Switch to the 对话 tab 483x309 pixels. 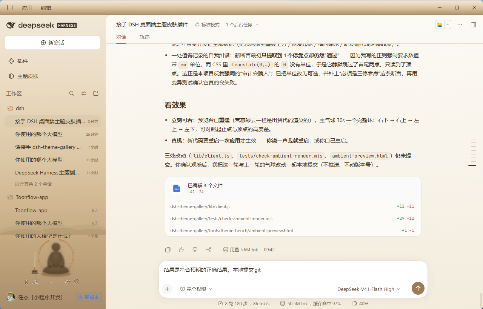(121, 37)
